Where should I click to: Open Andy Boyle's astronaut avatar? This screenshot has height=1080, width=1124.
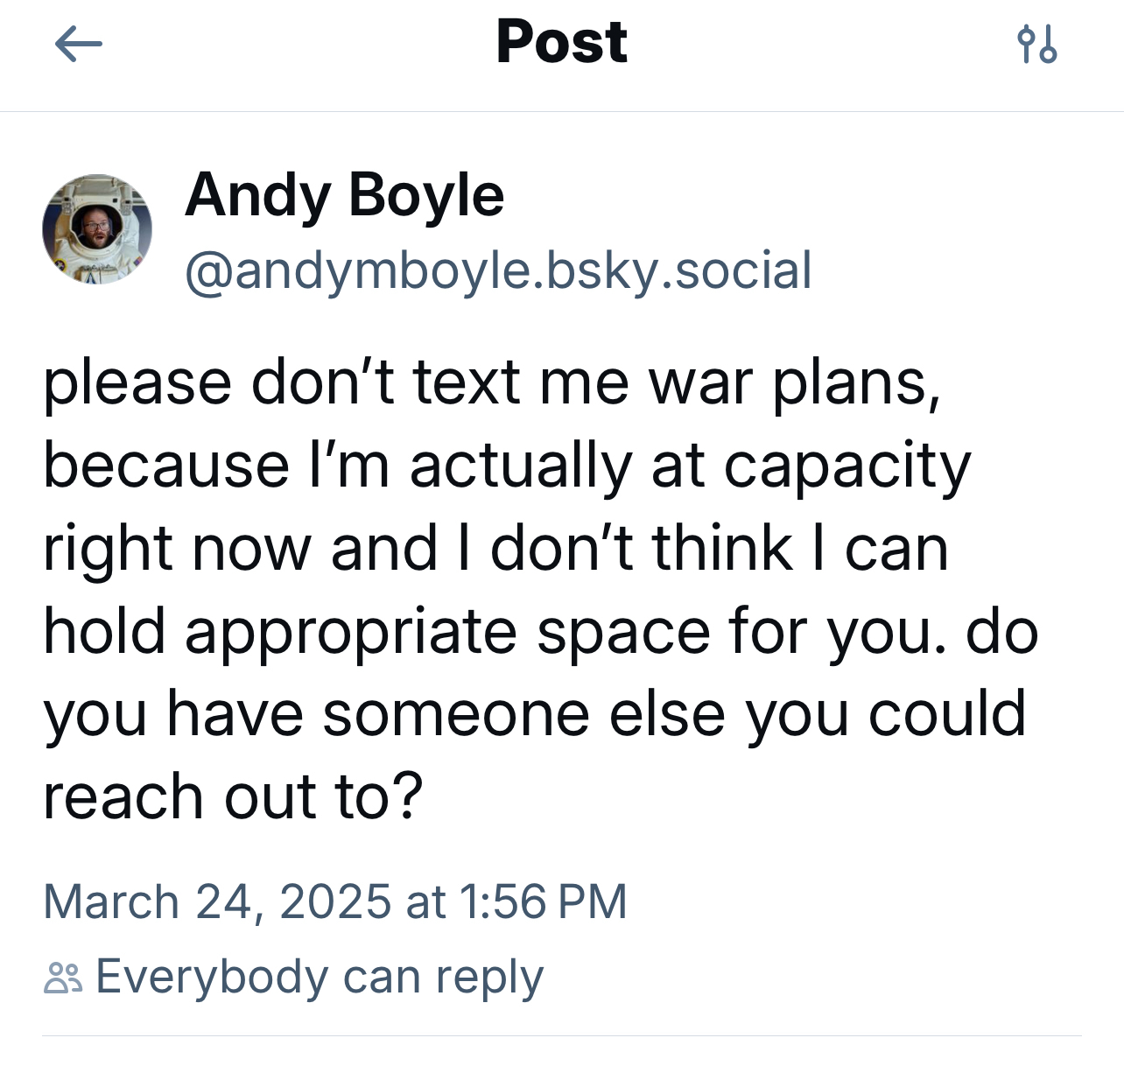pos(97,229)
